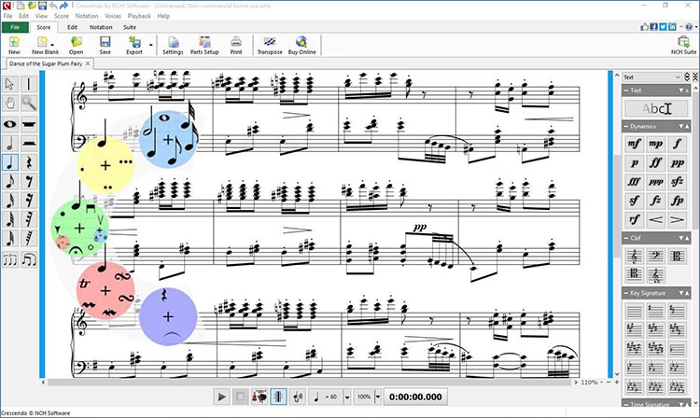Toggle the speaker sound button

[297, 396]
